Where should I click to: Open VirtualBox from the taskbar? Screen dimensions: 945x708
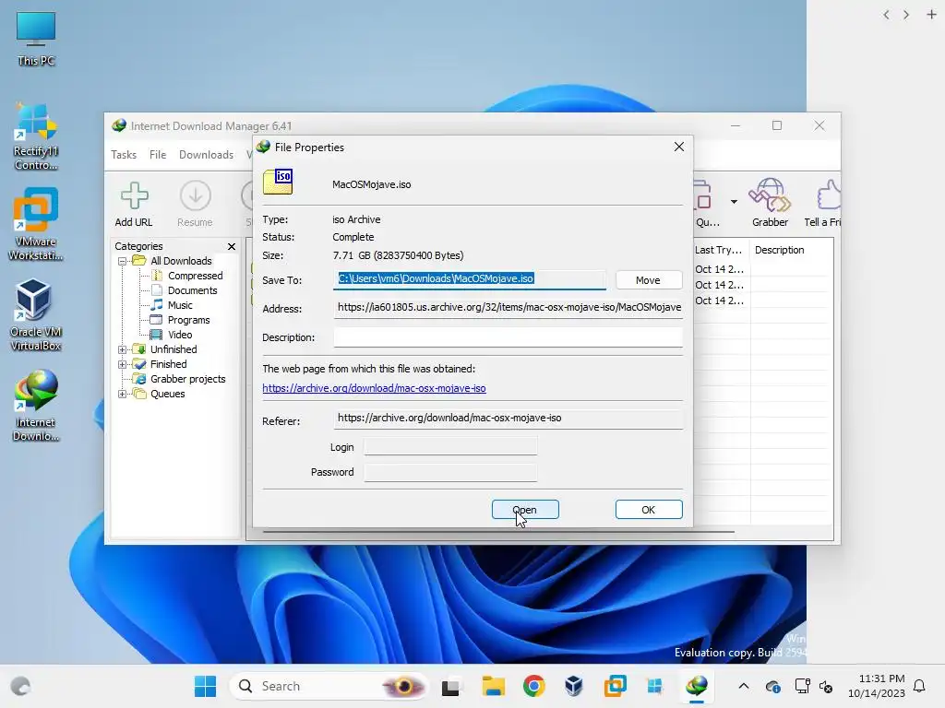click(x=574, y=686)
